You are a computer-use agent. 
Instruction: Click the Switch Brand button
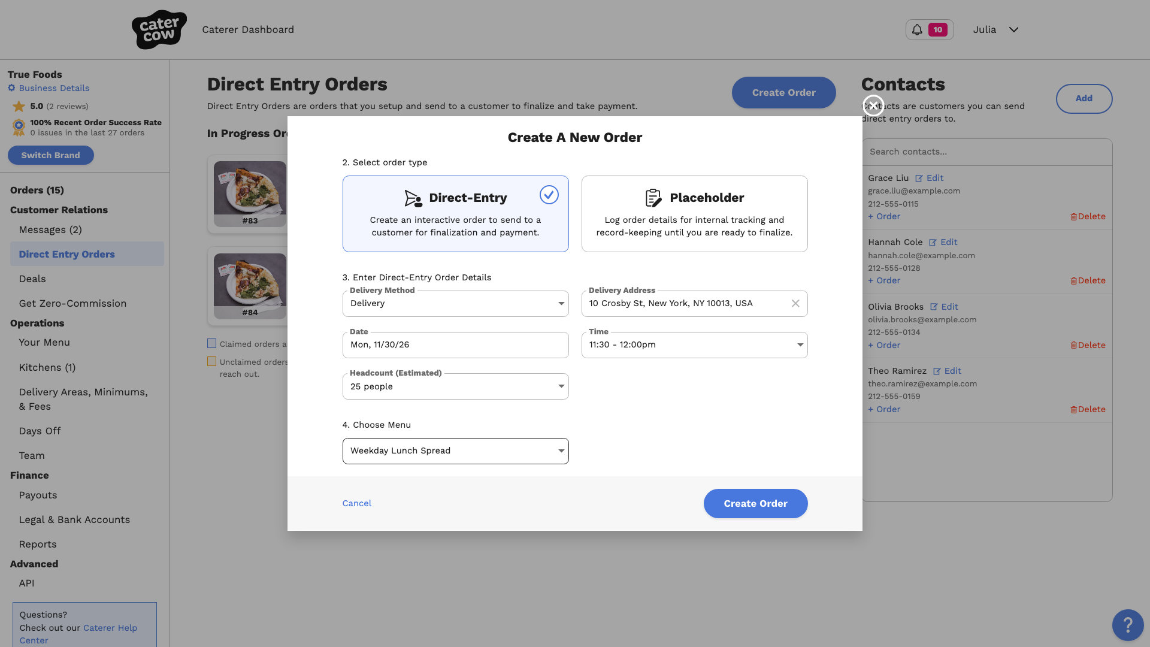pyautogui.click(x=51, y=155)
